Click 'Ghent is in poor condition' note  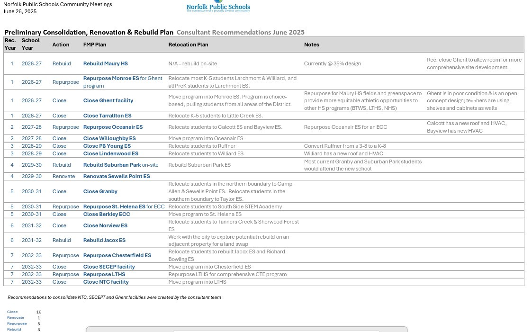click(x=472, y=100)
